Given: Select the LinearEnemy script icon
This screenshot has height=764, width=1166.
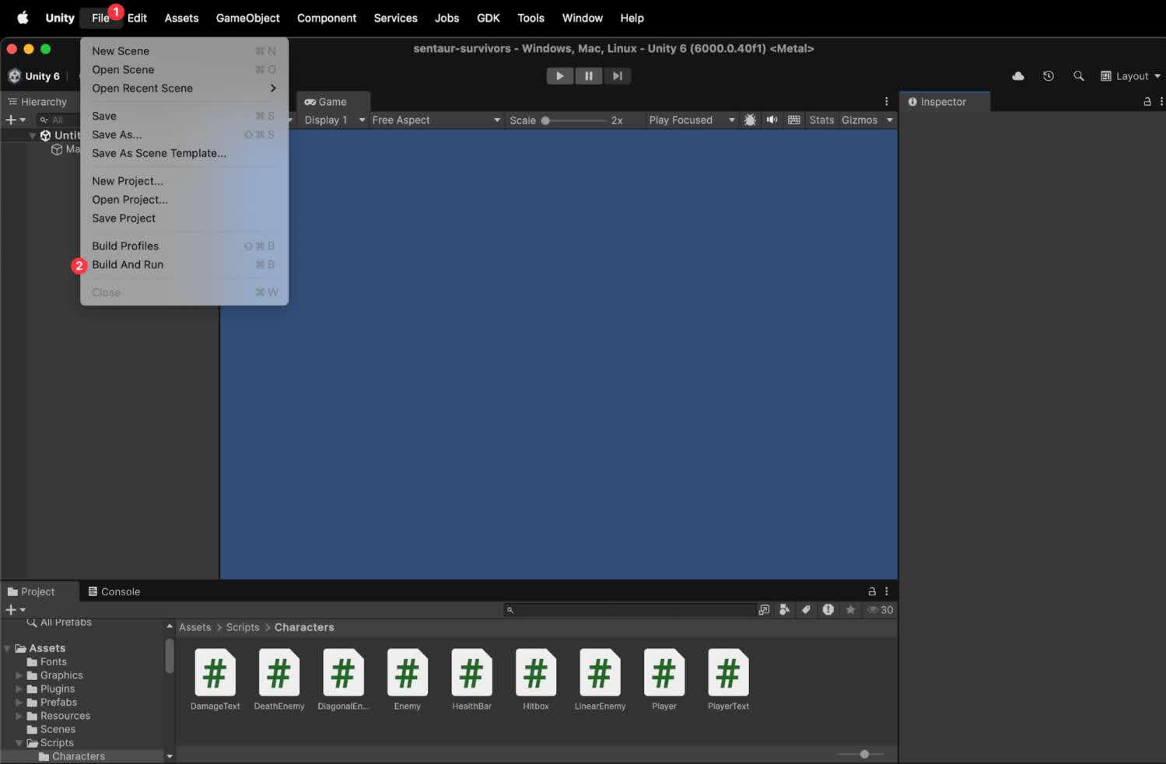Looking at the screenshot, I should [600, 673].
